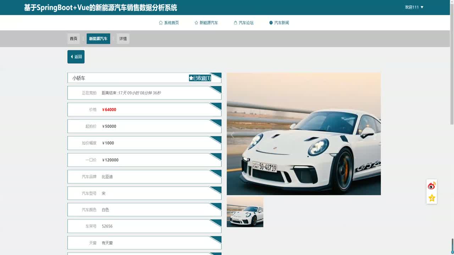Select the 详情 breadcrumb
This screenshot has width=454, height=255.
pyautogui.click(x=123, y=39)
